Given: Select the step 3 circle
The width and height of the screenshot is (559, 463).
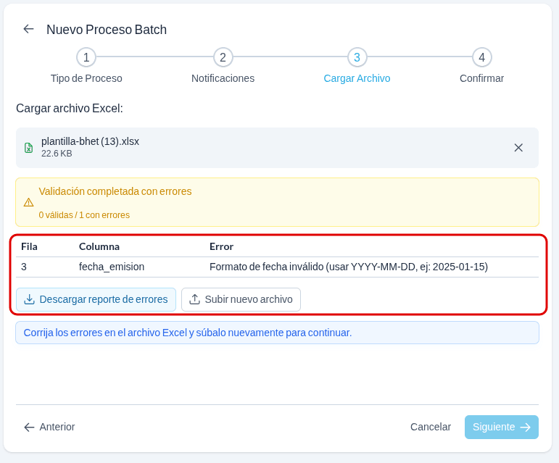Looking at the screenshot, I should 357,57.
